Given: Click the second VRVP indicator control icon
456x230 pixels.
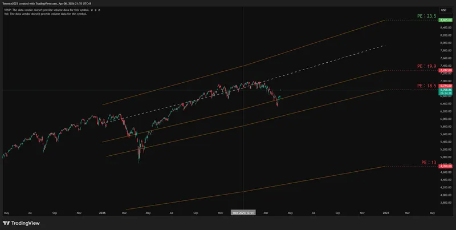Looking at the screenshot, I should [96, 10].
